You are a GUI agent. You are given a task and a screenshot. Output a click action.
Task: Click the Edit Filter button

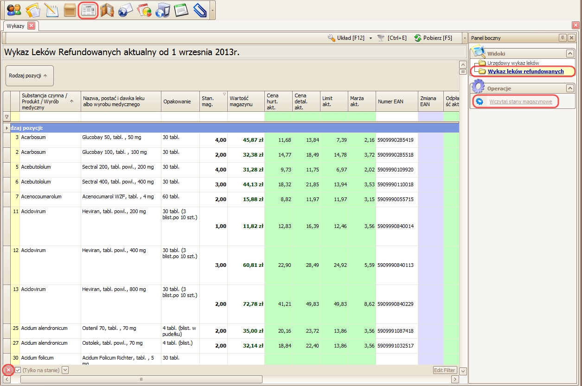pyautogui.click(x=445, y=370)
